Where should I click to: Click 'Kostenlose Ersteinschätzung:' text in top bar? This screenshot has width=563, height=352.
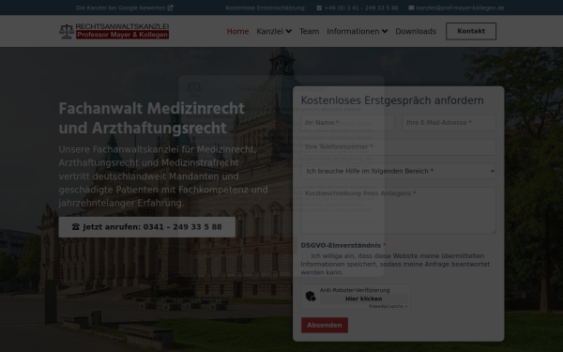pos(266,8)
